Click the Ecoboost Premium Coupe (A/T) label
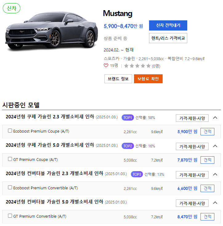The image size is (223, 226). click(41, 131)
